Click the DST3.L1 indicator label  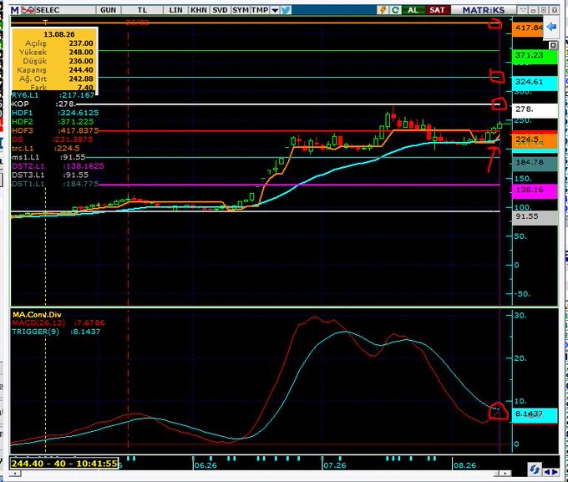(28, 175)
